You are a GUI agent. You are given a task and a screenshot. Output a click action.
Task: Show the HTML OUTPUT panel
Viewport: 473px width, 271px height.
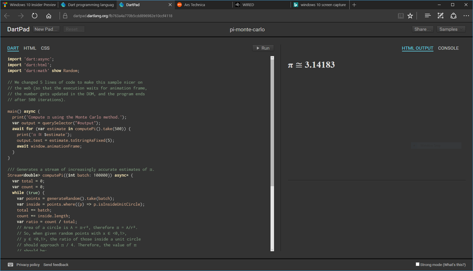[417, 48]
